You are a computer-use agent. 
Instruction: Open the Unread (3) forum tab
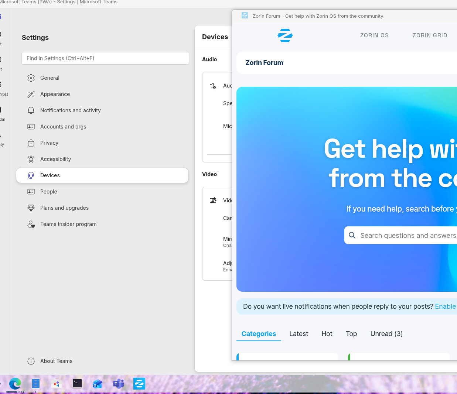(x=386, y=334)
